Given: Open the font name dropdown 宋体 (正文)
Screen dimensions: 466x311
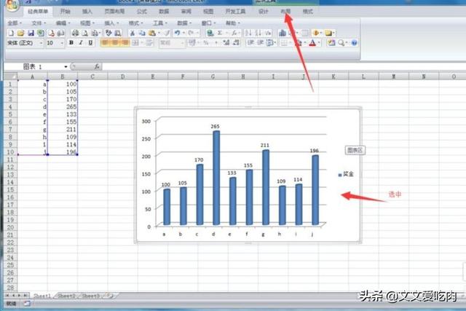Looking at the screenshot, I should pos(41,43).
